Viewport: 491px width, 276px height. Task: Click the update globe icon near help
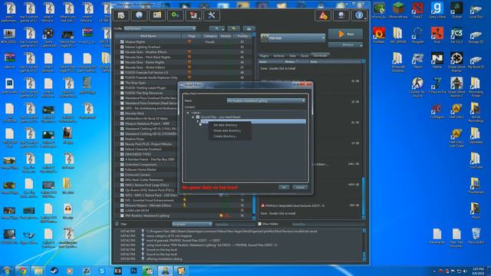click(x=341, y=15)
